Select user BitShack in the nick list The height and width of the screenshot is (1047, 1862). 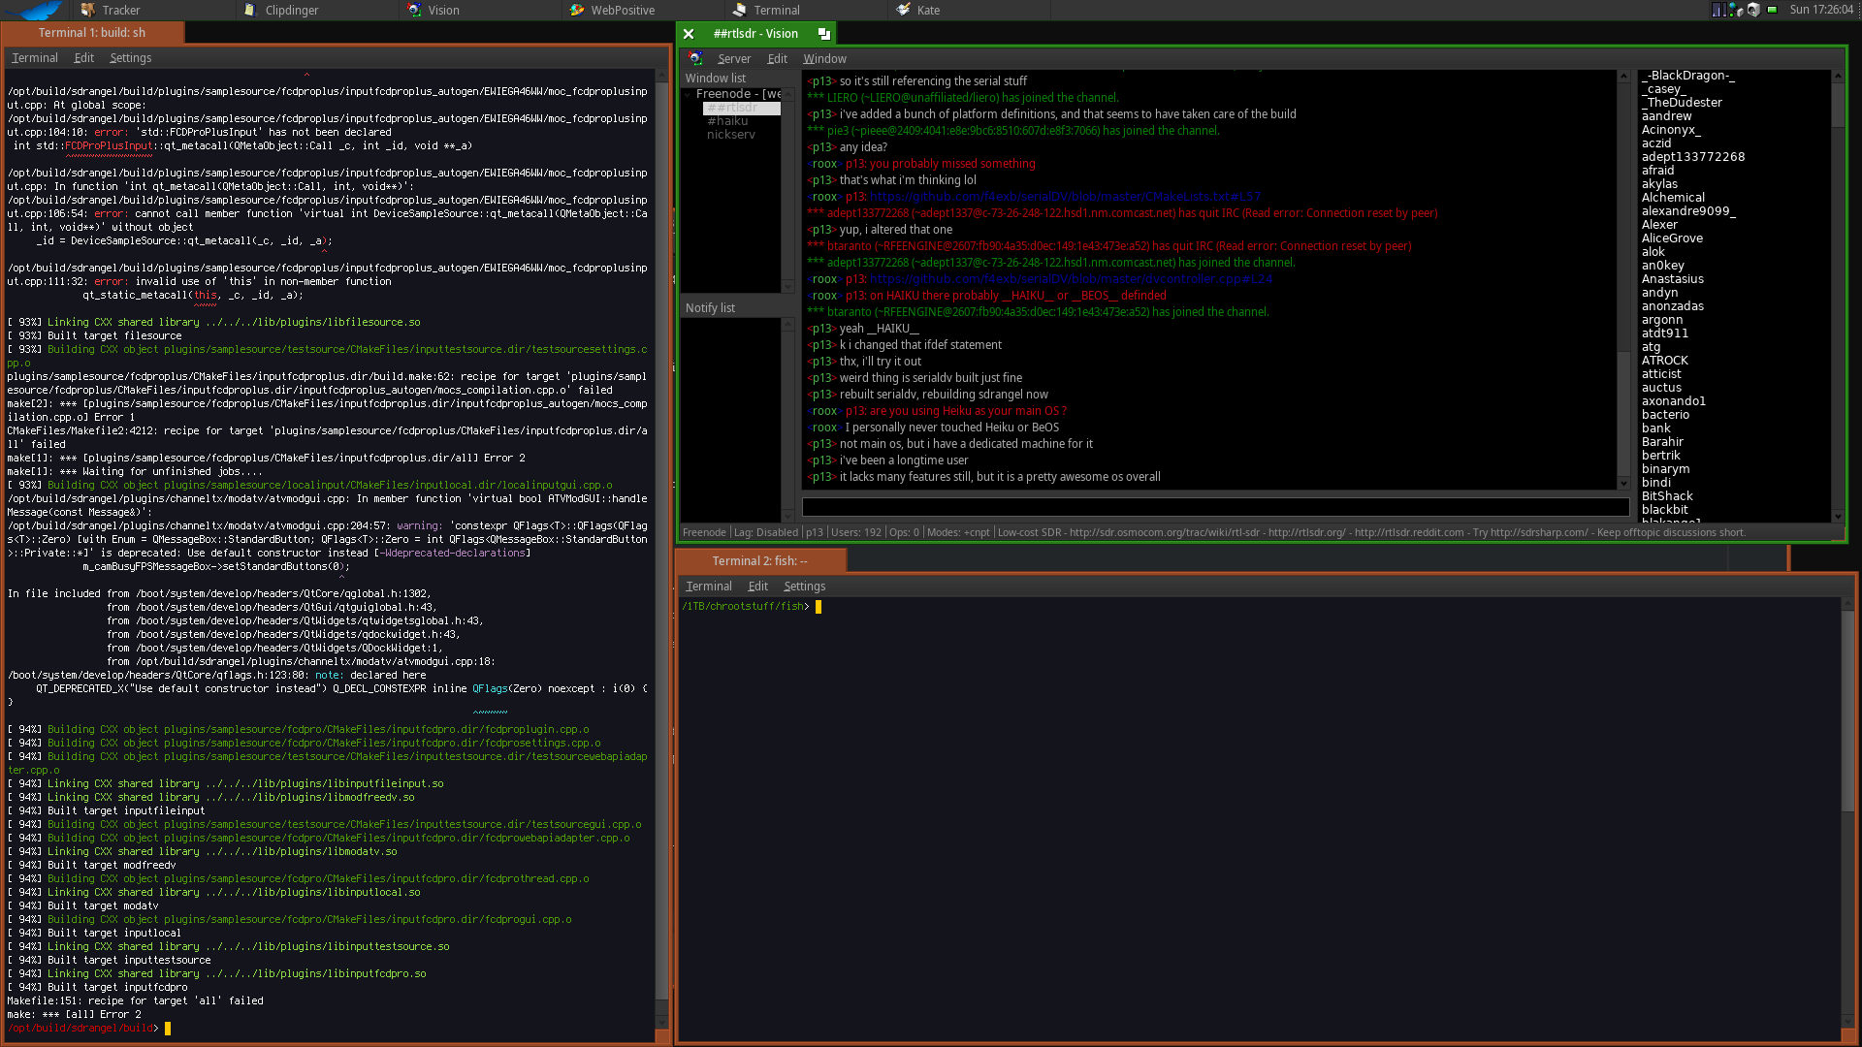tap(1667, 496)
